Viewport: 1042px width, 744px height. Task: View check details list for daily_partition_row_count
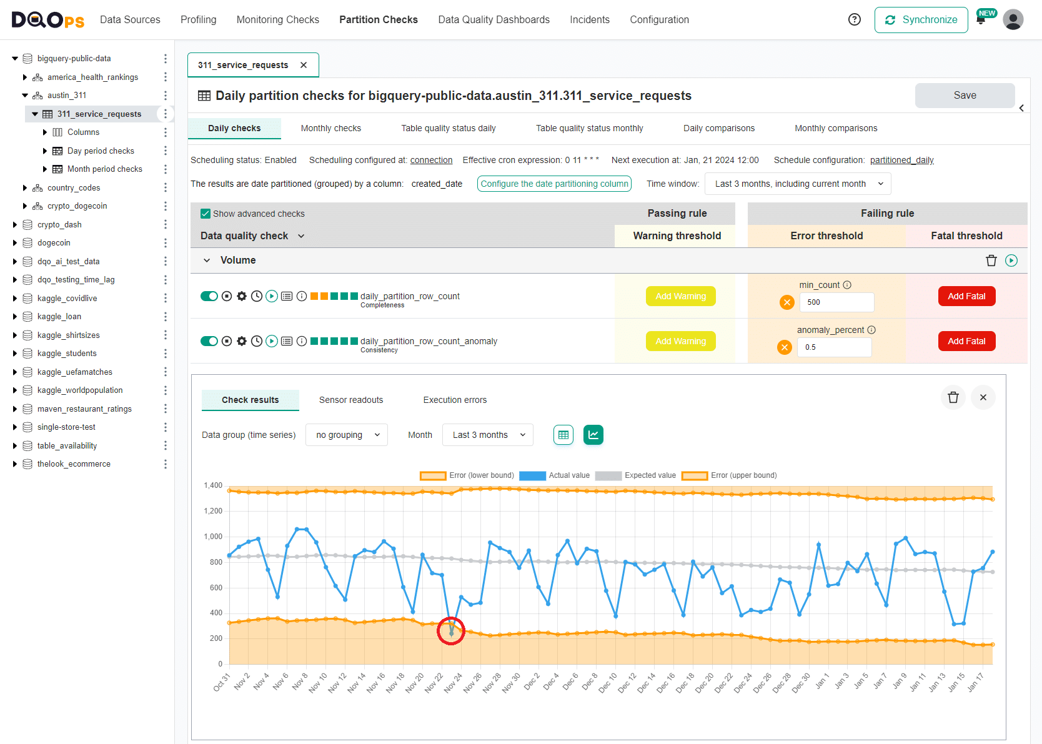click(x=287, y=296)
